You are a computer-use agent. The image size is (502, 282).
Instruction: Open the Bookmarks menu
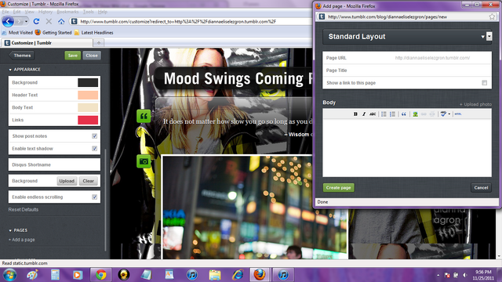point(67,12)
